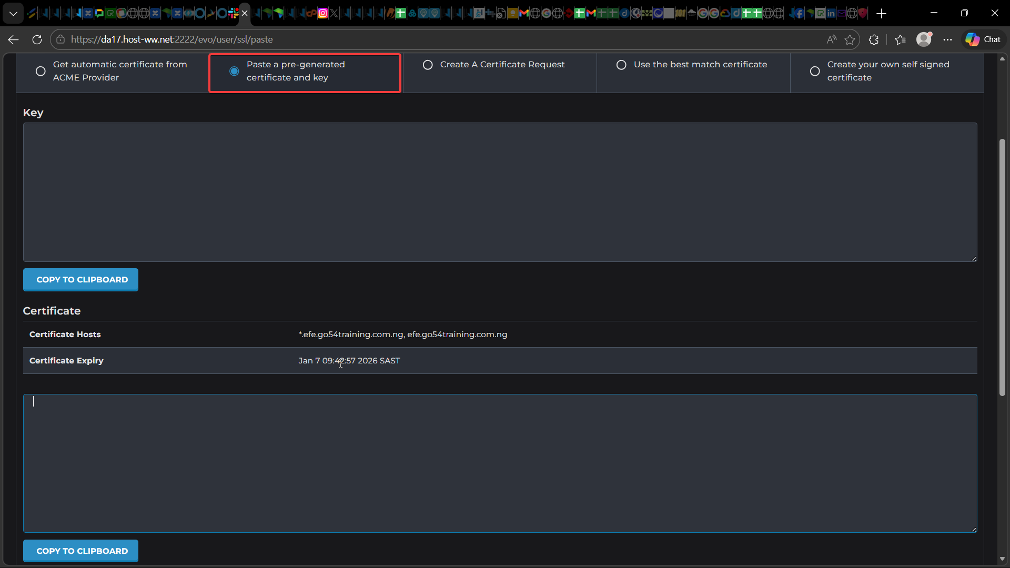
Task: Reload the page with Refresh icon
Action: pyautogui.click(x=37, y=39)
